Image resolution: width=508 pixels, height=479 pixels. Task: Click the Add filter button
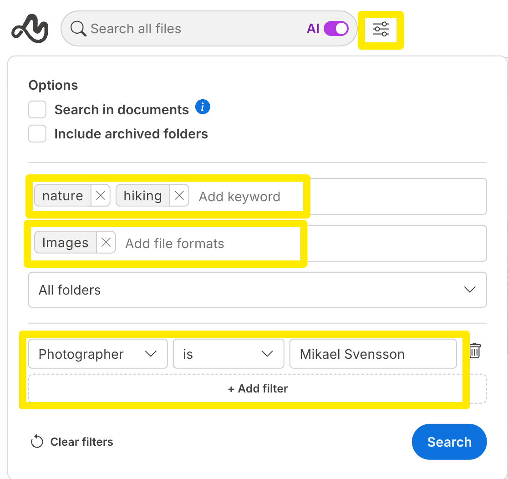click(x=258, y=389)
